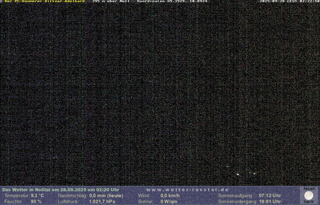This screenshot has width=320, height=205.
Task: Open the www.wetter-rosstal.de website link
Action: pyautogui.click(x=187, y=190)
